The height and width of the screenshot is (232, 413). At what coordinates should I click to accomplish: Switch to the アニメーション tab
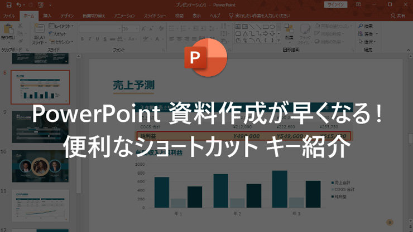[124, 16]
